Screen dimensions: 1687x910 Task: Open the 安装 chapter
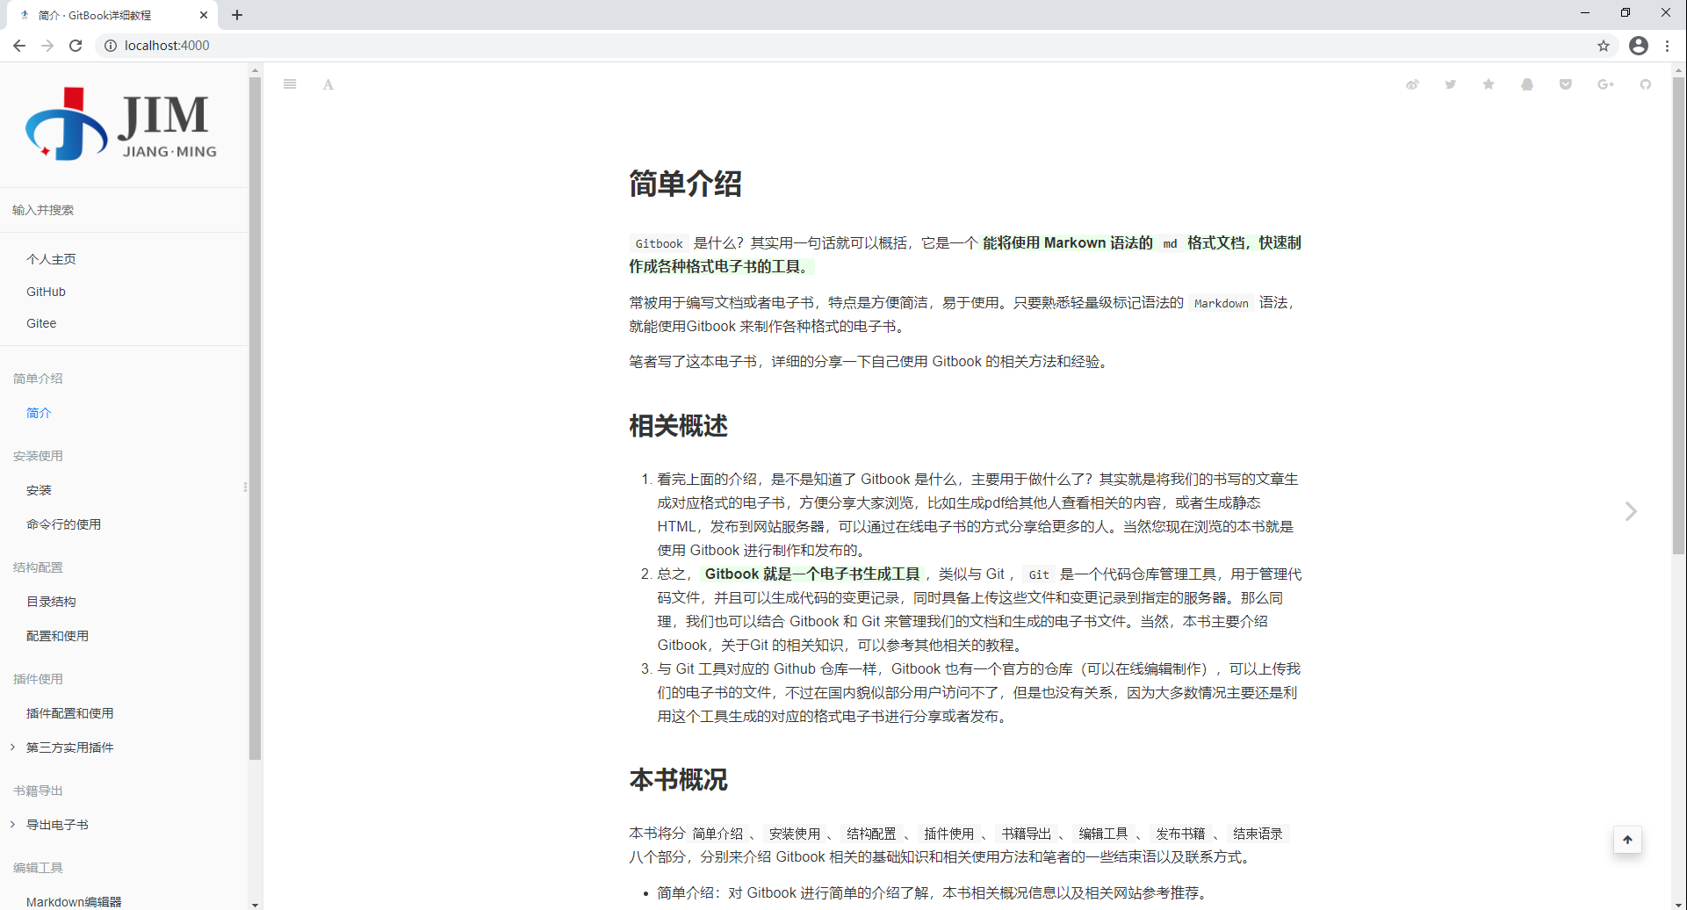39,490
